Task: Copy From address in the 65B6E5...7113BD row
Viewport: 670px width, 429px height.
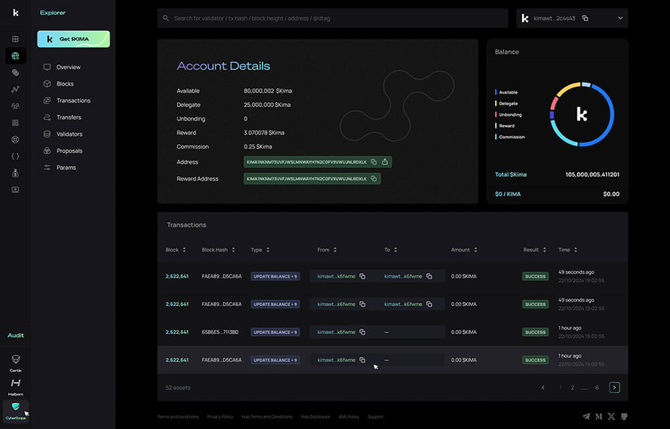Action: (362, 332)
